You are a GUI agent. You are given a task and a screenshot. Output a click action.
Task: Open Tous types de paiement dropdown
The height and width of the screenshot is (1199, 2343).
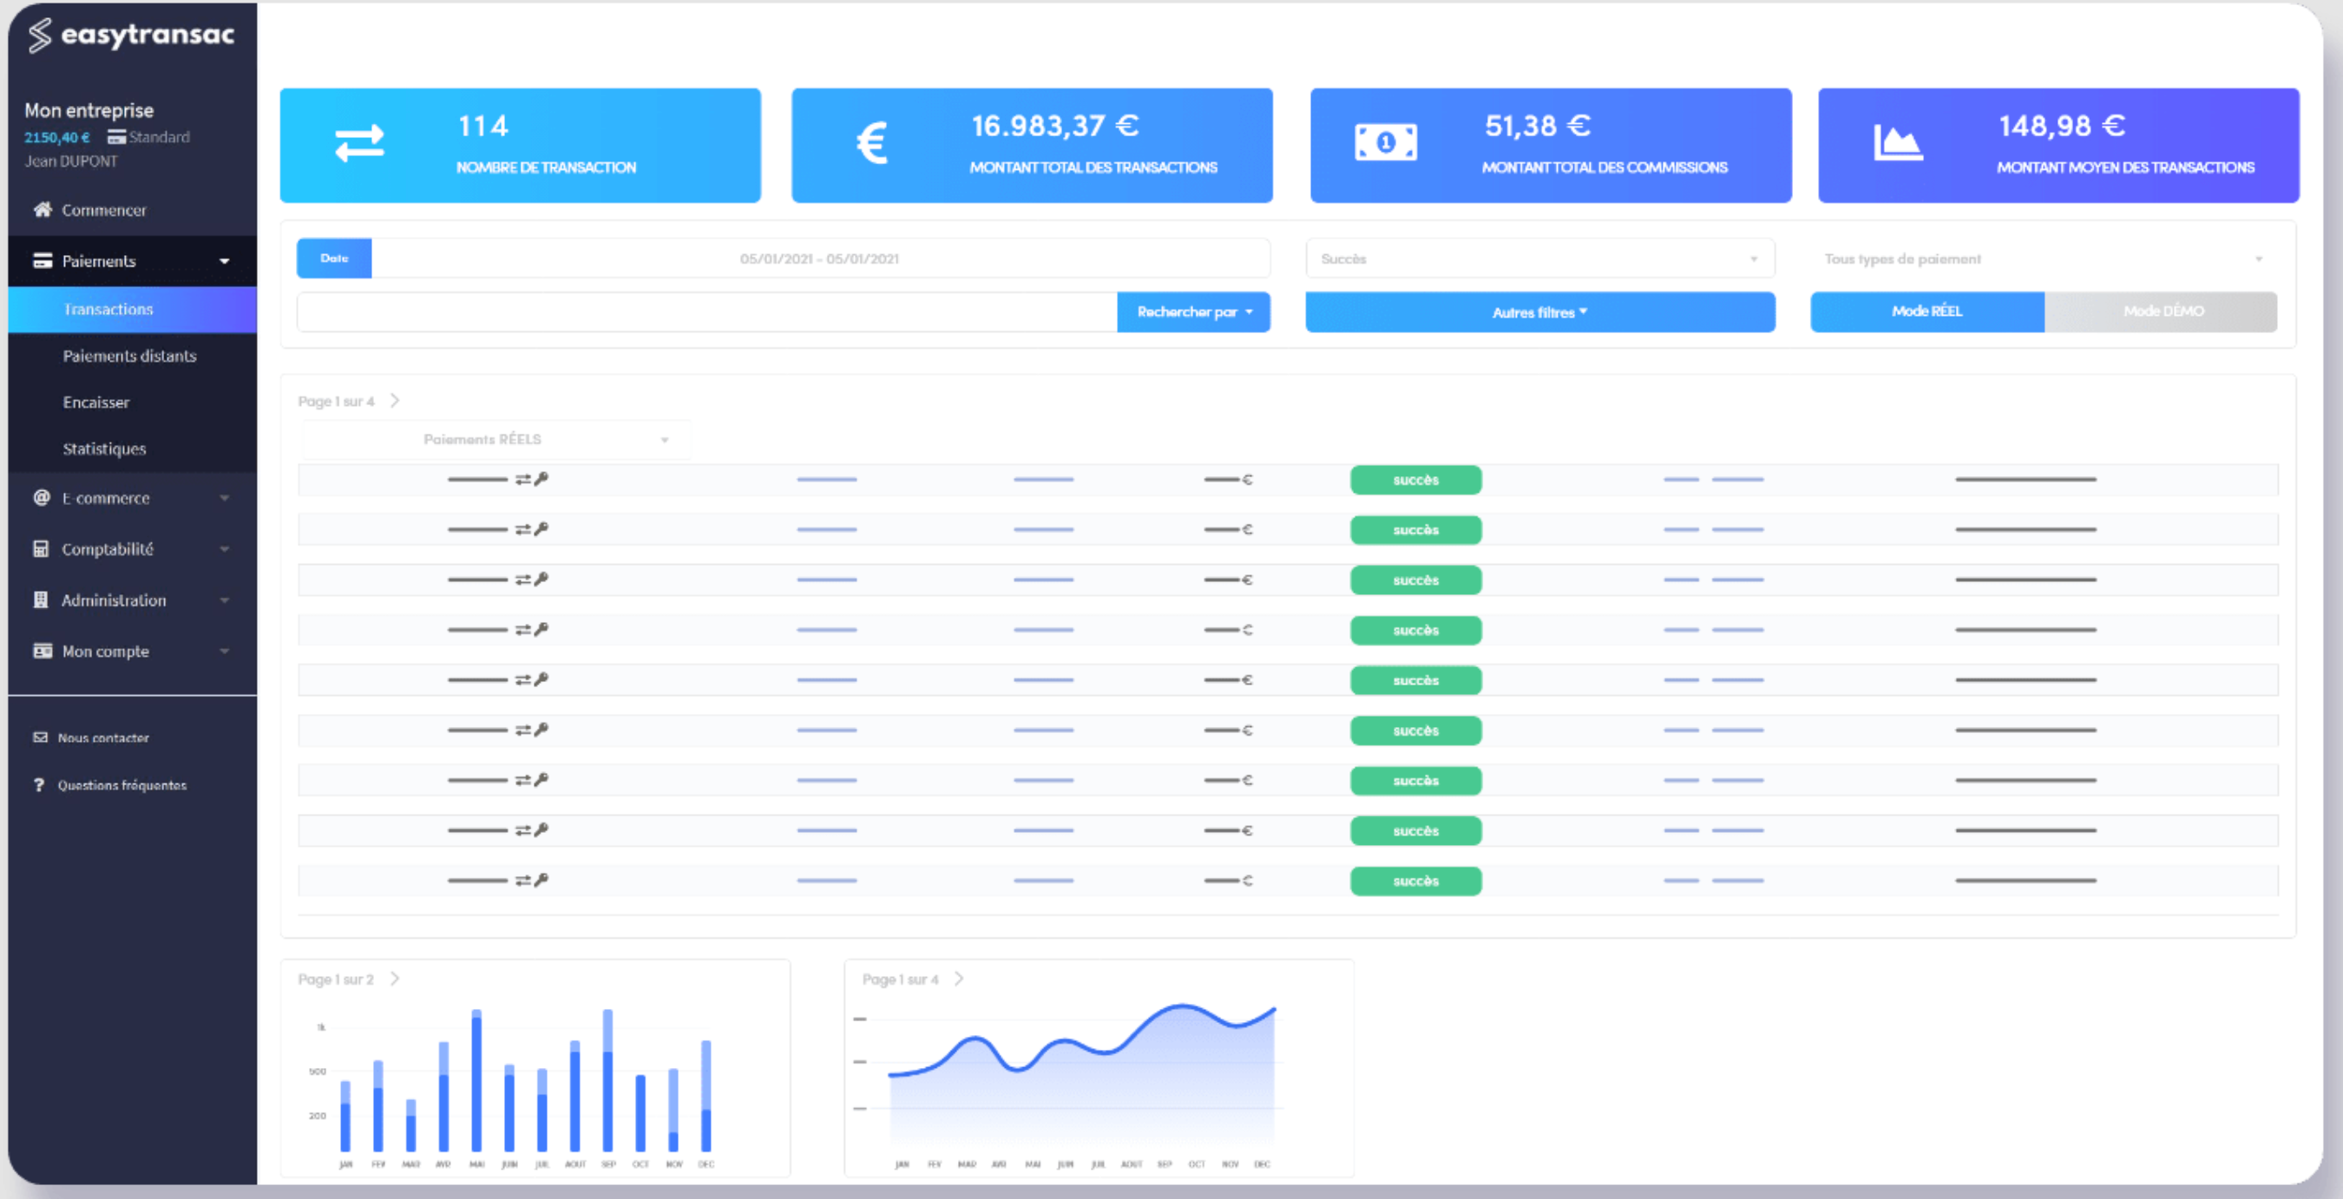coord(2041,259)
